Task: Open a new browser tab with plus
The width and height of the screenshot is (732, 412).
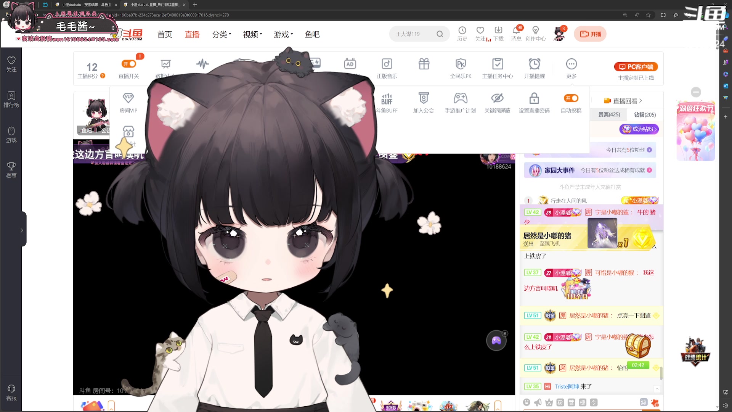Action: (195, 5)
